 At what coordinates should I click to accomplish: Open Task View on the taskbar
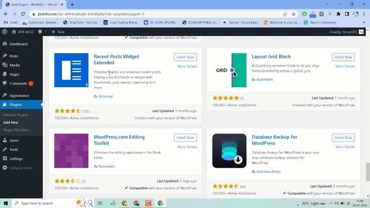tap(100, 203)
